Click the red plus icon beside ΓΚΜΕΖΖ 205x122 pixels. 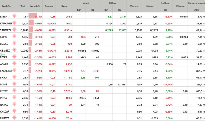coord(14,118)
